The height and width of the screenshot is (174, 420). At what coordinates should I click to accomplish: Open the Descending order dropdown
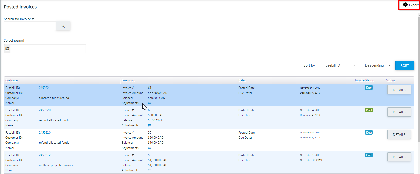click(x=376, y=65)
